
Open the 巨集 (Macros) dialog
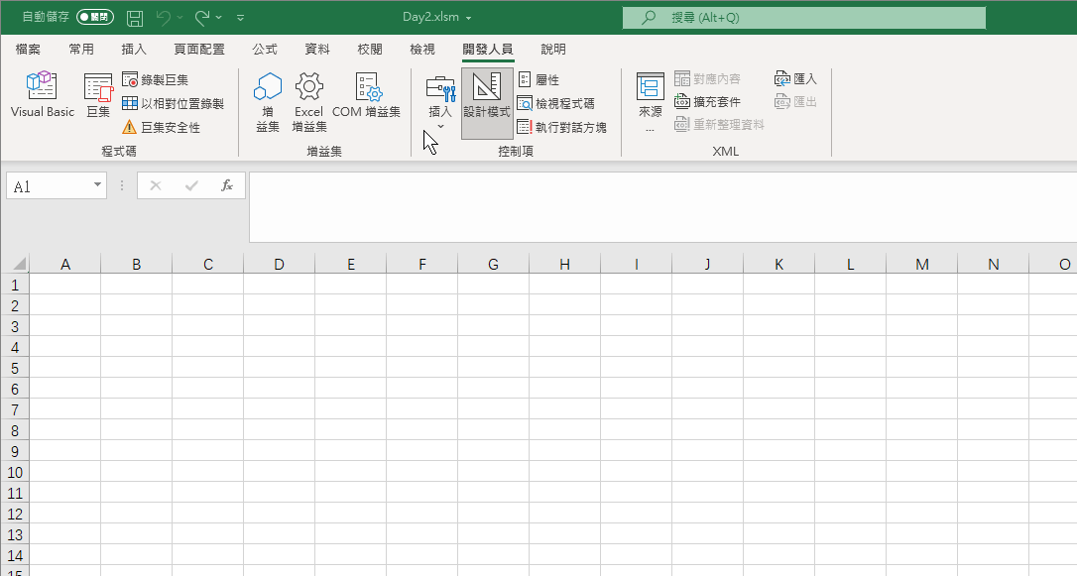(x=98, y=95)
